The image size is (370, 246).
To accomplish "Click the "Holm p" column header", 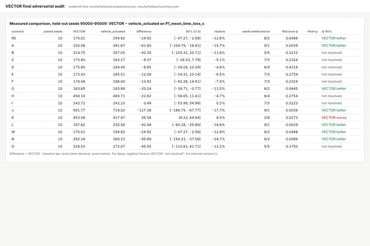I will point(313,31).
